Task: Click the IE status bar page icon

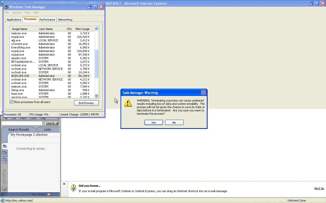Action: point(2,200)
